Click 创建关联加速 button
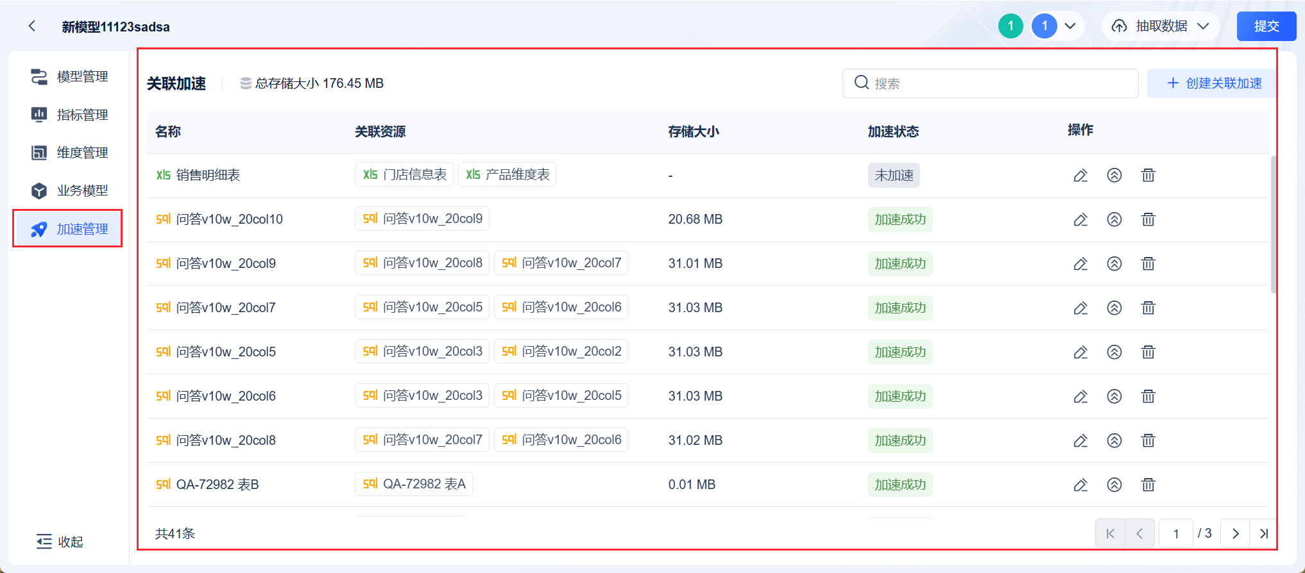Screen dimensions: 1305x573 pyautogui.click(x=1213, y=83)
